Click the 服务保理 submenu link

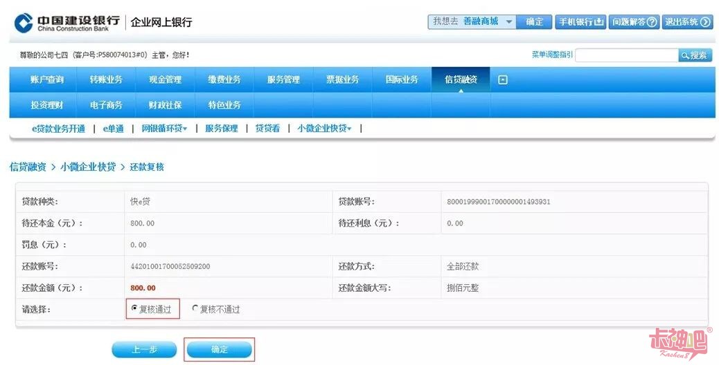coord(222,129)
